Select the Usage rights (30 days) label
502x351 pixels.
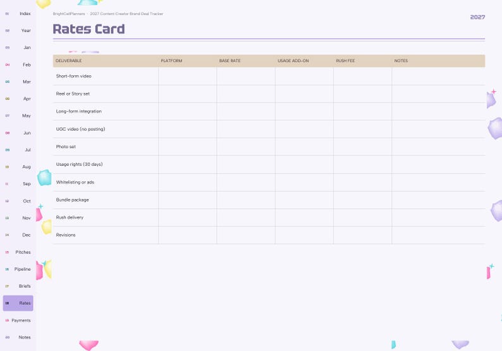(x=80, y=164)
